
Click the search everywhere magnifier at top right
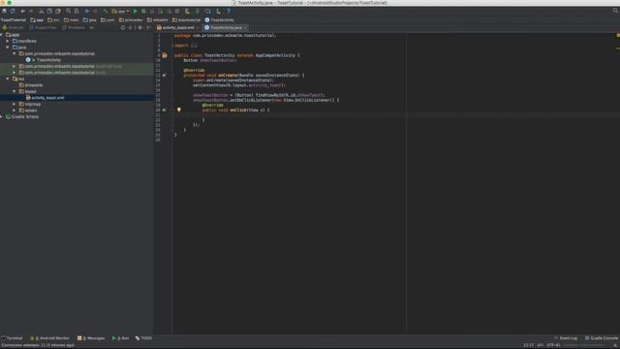tap(615, 11)
